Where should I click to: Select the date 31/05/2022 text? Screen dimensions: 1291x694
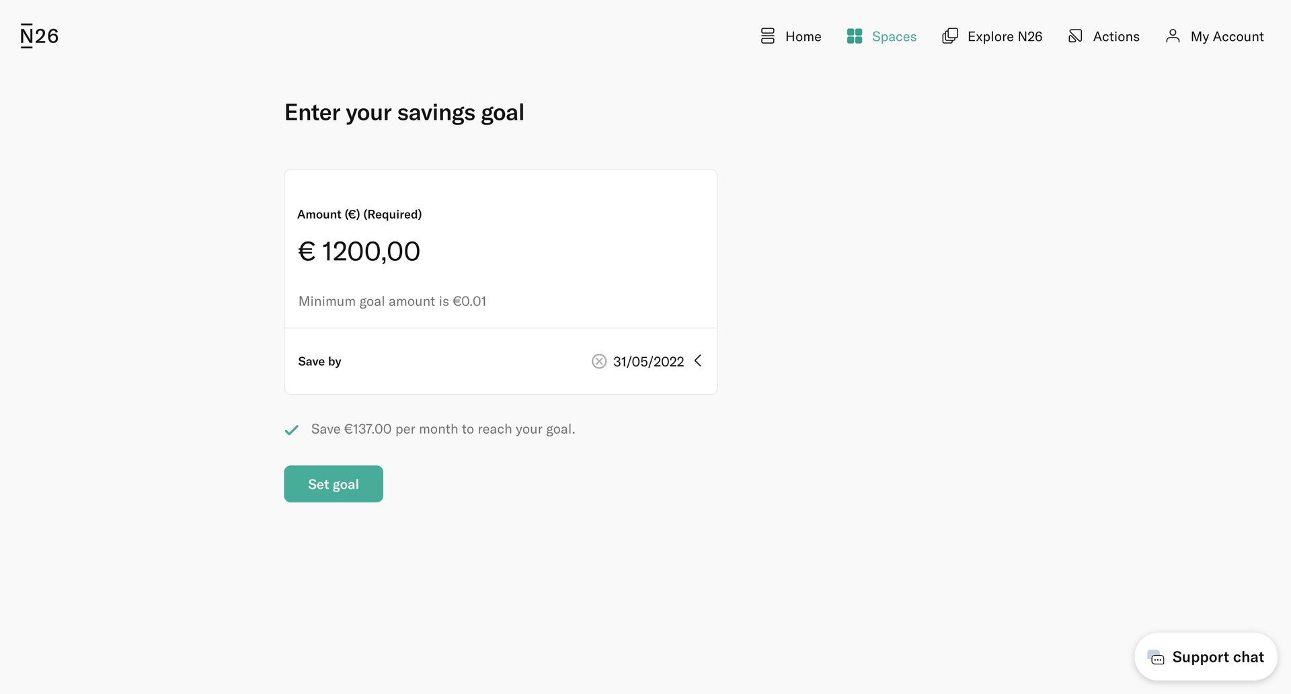tap(648, 361)
